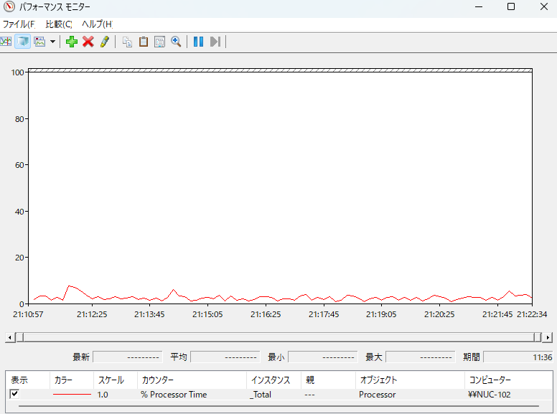This screenshot has height=414, width=557.
Task: Add a counter with green plus
Action: (71, 42)
